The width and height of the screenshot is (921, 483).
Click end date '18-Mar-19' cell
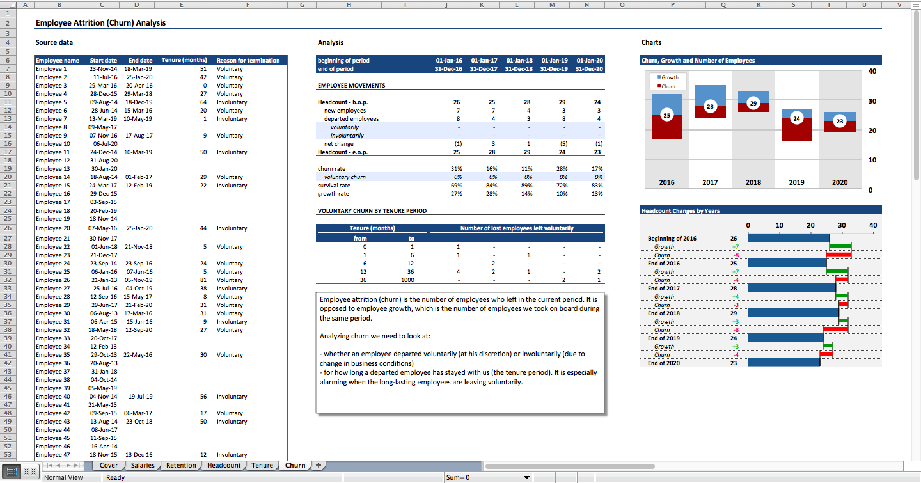point(138,68)
